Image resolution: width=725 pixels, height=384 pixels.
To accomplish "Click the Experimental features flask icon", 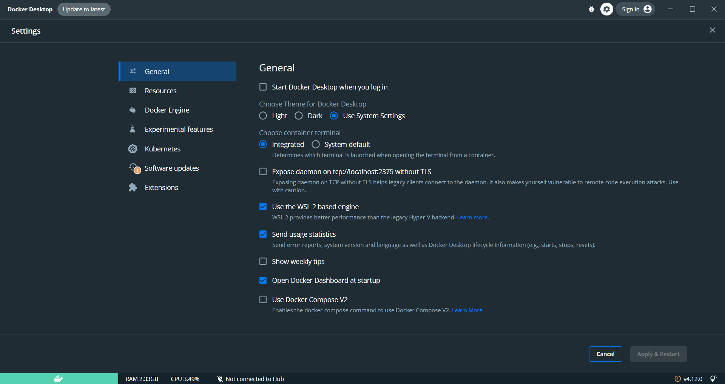I will (133, 129).
